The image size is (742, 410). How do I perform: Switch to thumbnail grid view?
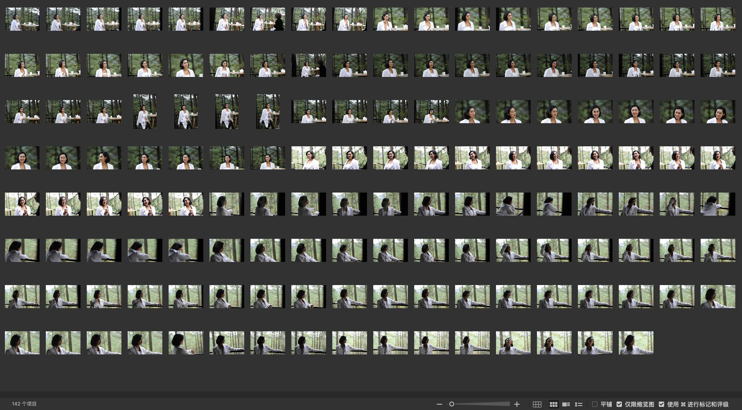tap(553, 404)
